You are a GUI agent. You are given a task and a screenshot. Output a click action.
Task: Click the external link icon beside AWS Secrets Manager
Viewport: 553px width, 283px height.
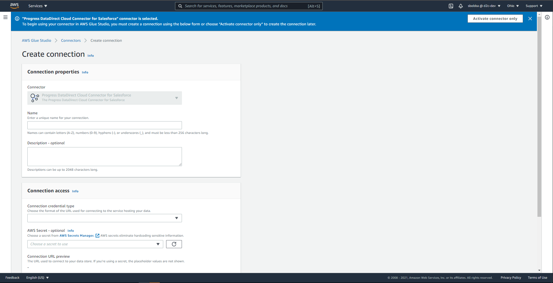(x=97, y=236)
